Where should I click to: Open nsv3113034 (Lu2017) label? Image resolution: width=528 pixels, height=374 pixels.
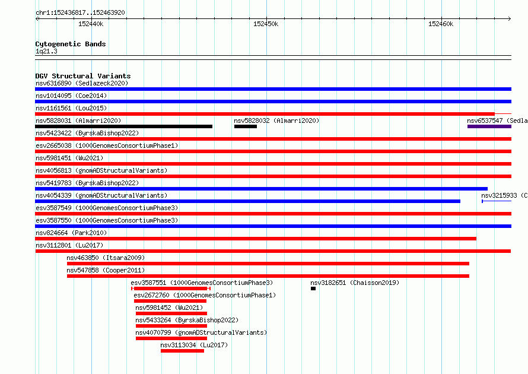click(194, 345)
